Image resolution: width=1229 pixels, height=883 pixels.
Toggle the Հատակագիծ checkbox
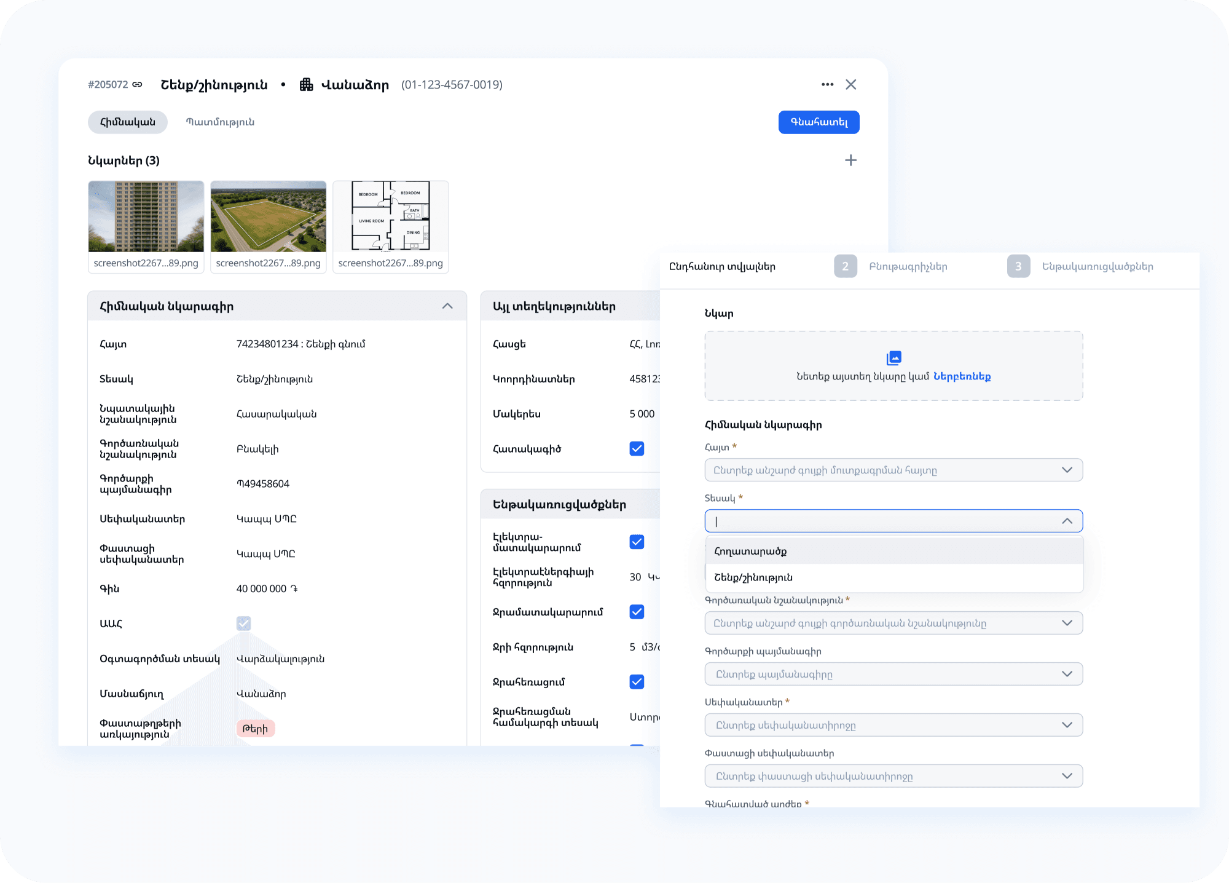coord(637,449)
